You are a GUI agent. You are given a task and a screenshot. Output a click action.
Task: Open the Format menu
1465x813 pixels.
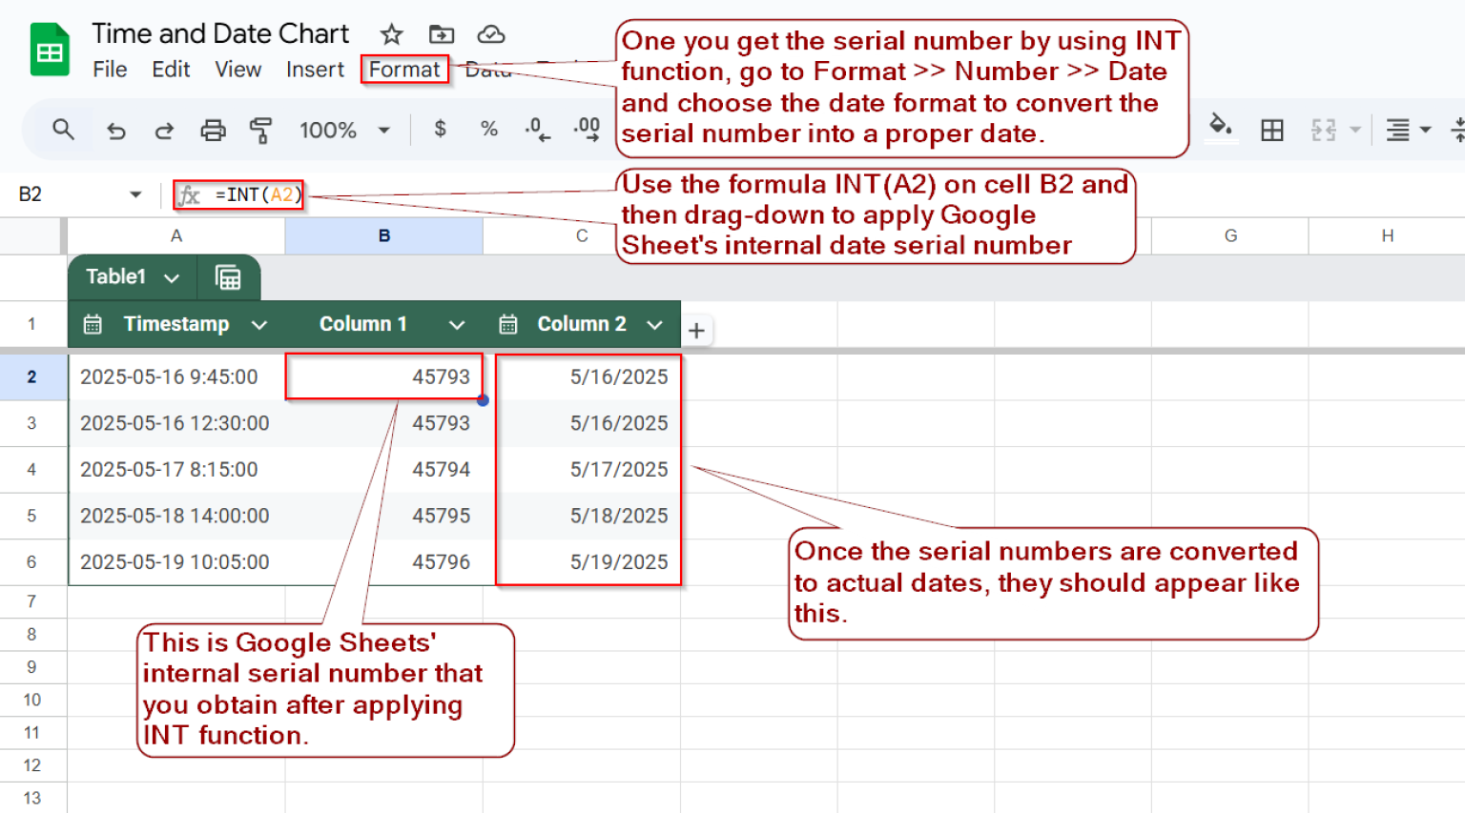click(x=404, y=69)
